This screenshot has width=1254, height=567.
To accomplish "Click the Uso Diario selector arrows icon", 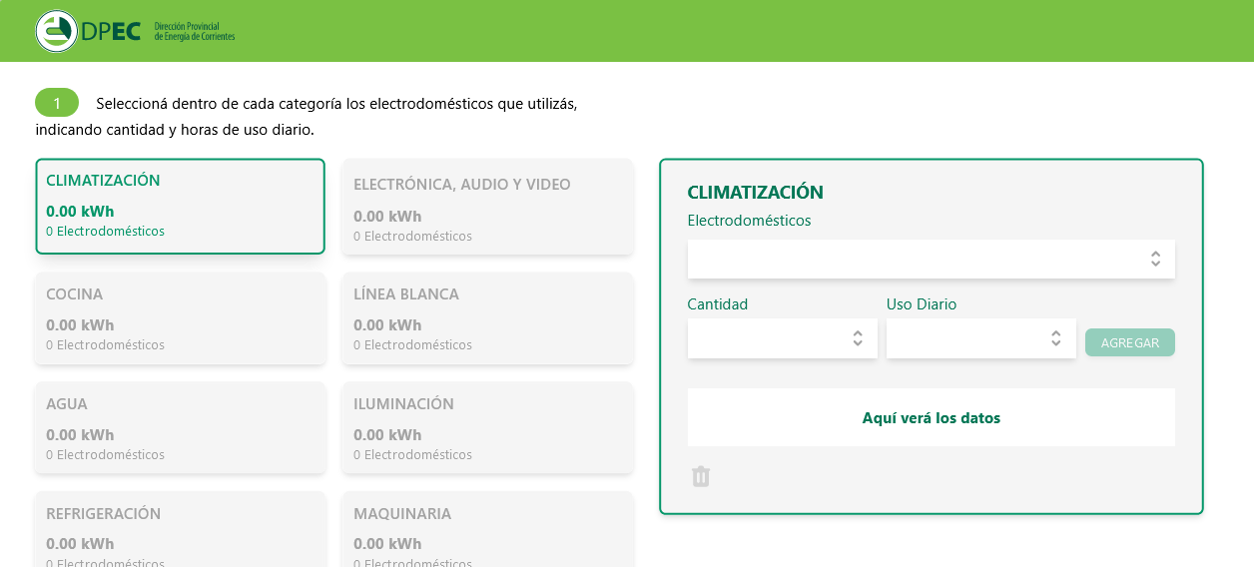I will (1055, 338).
